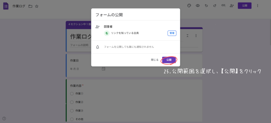The height and width of the screenshot is (123, 271).
Task: Open the calendar picker for 作業日
Action: point(103,69)
